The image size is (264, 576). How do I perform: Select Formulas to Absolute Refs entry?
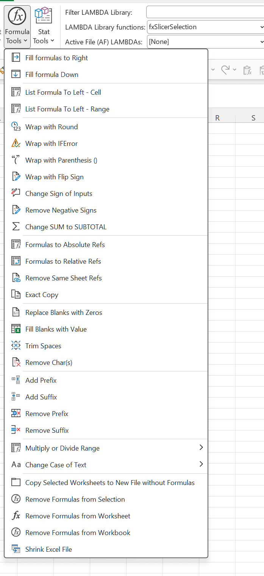point(106,244)
